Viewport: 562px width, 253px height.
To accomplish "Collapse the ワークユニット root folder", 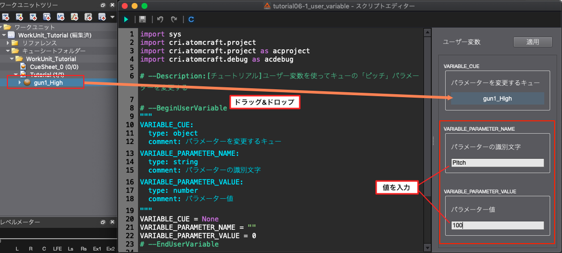I will 2,27.
